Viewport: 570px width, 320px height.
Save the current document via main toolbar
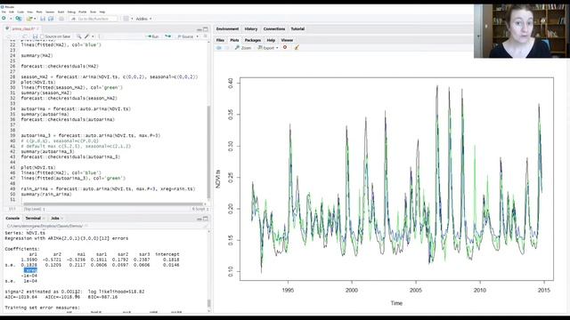click(43, 19)
